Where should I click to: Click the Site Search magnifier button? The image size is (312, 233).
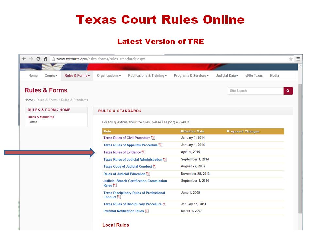[287, 91]
